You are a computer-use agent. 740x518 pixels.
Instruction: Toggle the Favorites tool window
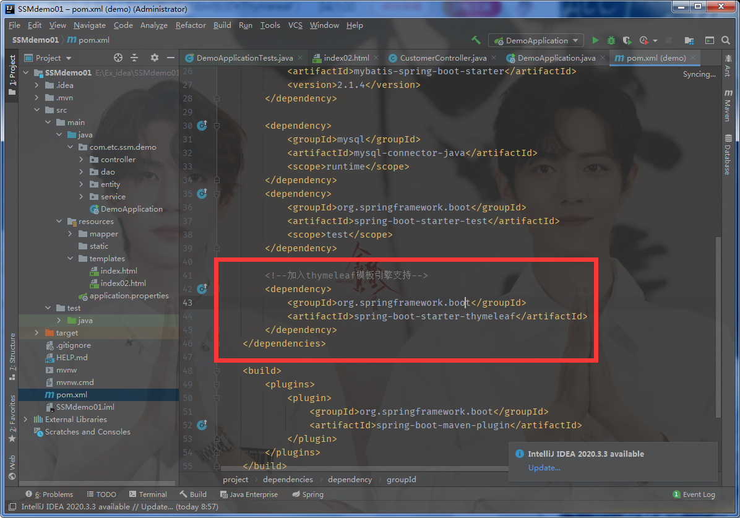(12, 418)
